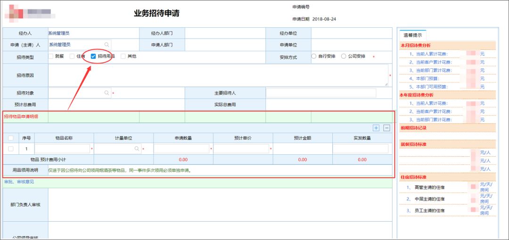
Task: Click the 申请日期 value 2018-08-24
Action: click(x=324, y=19)
